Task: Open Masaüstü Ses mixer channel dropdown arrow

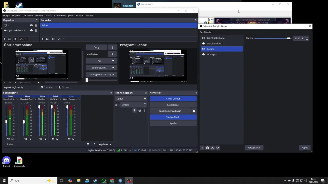Action: click(17, 99)
